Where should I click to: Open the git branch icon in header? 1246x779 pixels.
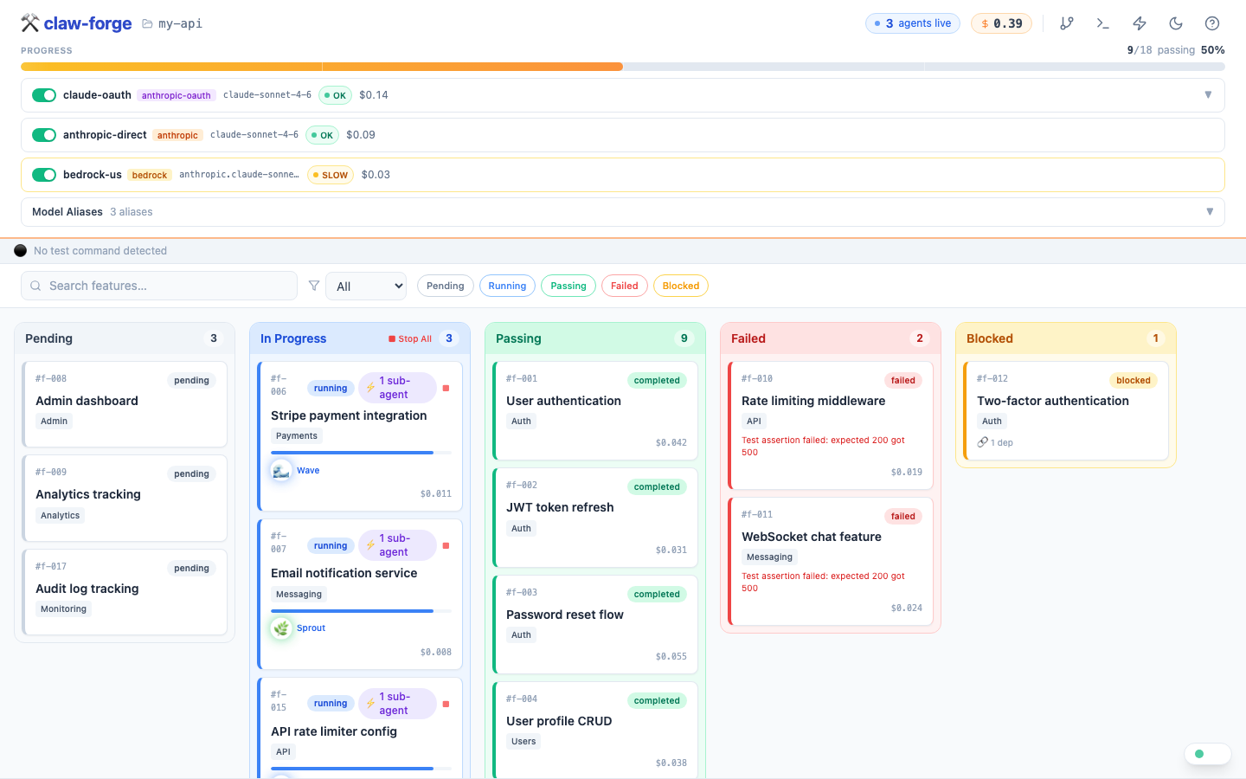point(1067,23)
